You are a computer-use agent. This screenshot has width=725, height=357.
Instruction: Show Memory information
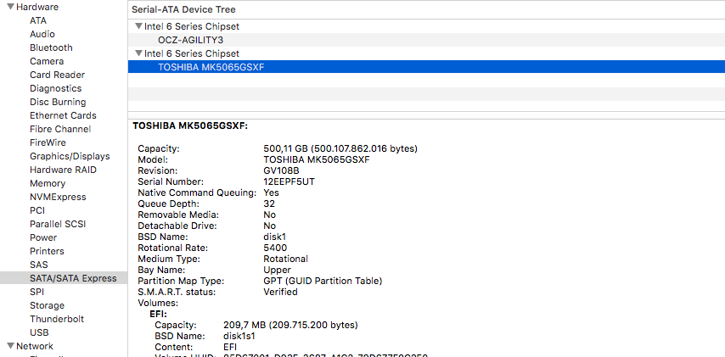pyautogui.click(x=48, y=183)
